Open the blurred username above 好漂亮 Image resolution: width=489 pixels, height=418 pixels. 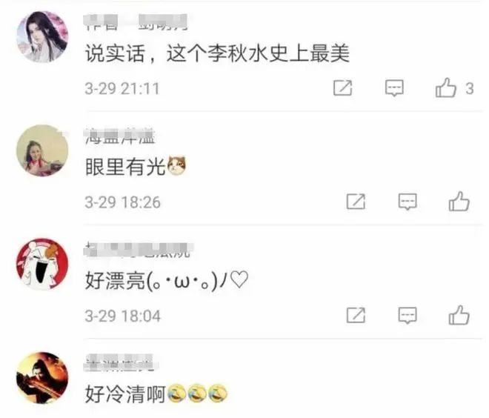click(x=139, y=251)
